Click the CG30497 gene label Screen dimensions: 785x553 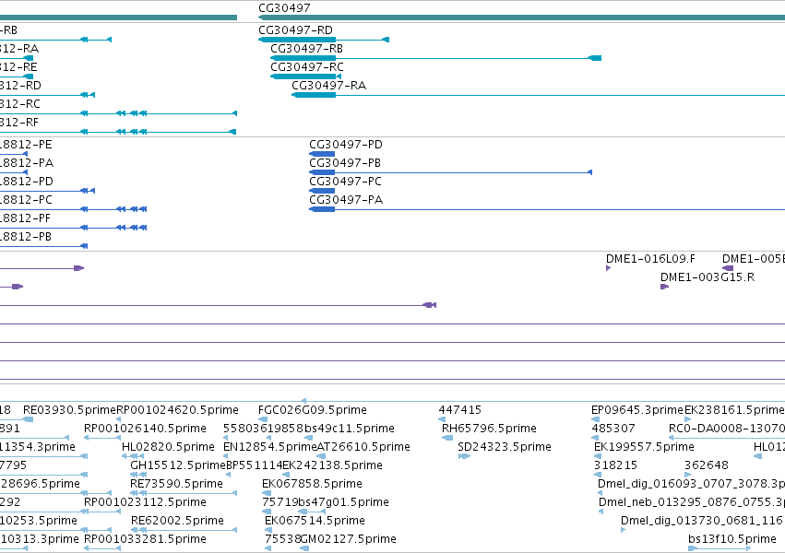point(284,8)
